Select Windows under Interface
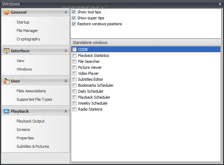224x165 pixels. (24, 69)
